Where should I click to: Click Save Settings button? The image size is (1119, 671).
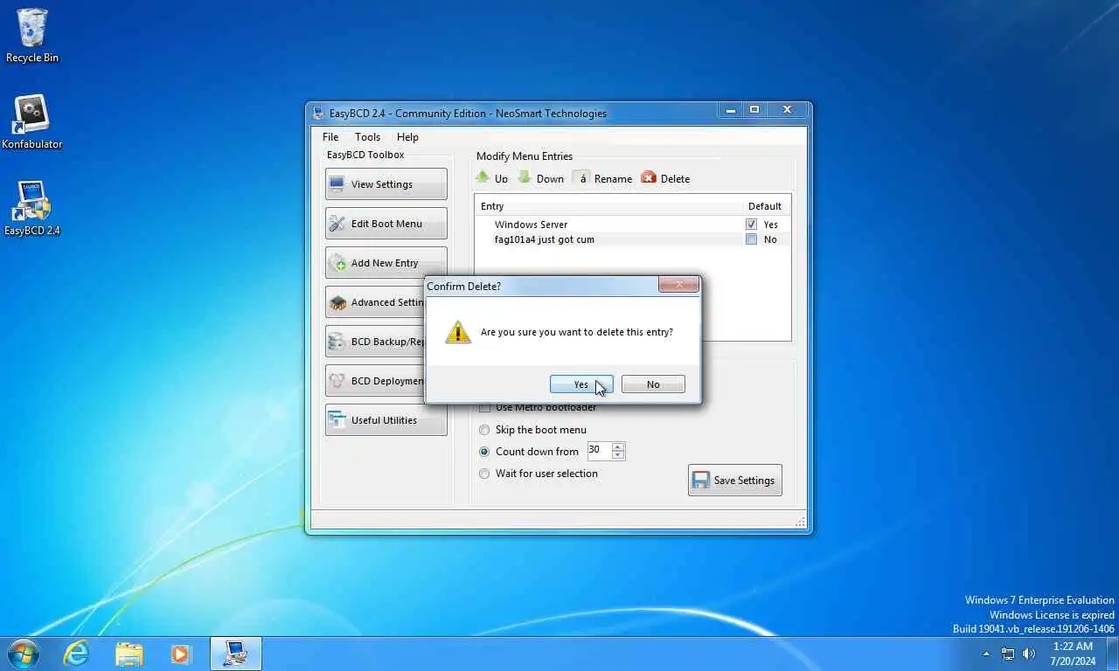point(734,480)
